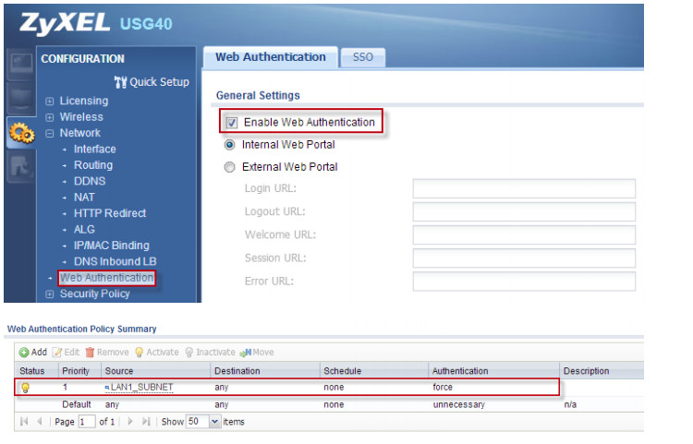This screenshot has height=444, width=693.
Task: Click the Move policy icon
Action: [245, 352]
